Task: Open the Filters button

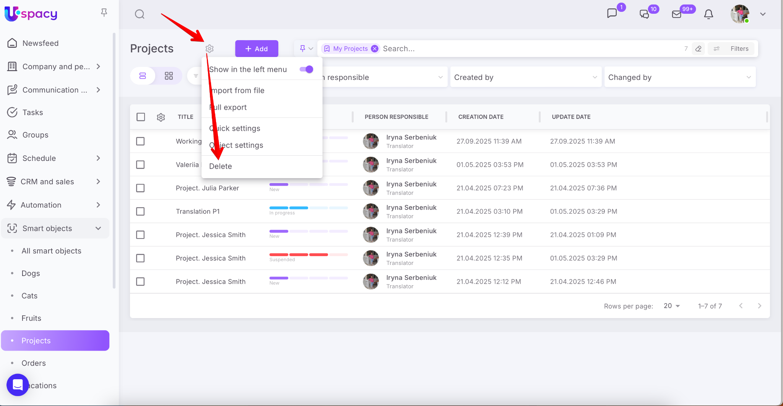Action: pyautogui.click(x=732, y=49)
